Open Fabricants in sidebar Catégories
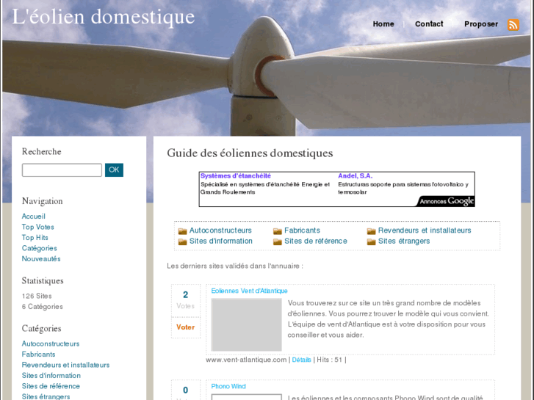Image resolution: width=534 pixels, height=400 pixels. (38, 354)
